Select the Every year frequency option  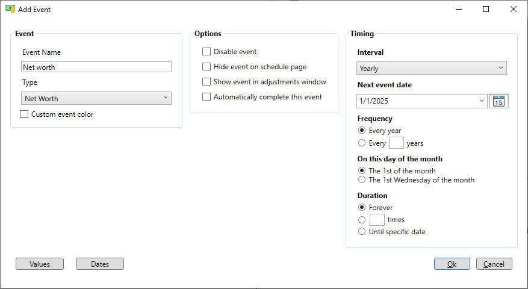point(362,131)
